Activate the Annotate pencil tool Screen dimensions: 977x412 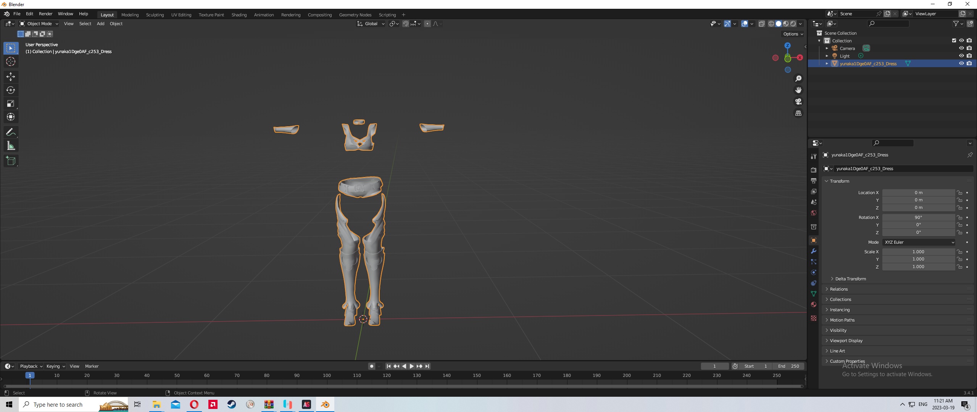tap(11, 132)
